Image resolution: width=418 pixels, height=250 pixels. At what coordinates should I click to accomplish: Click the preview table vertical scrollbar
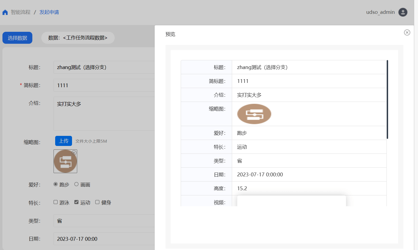387,99
